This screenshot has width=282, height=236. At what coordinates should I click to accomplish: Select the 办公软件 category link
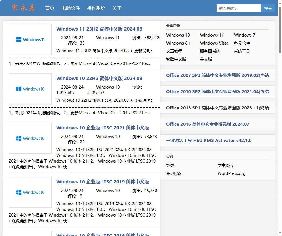(242, 43)
